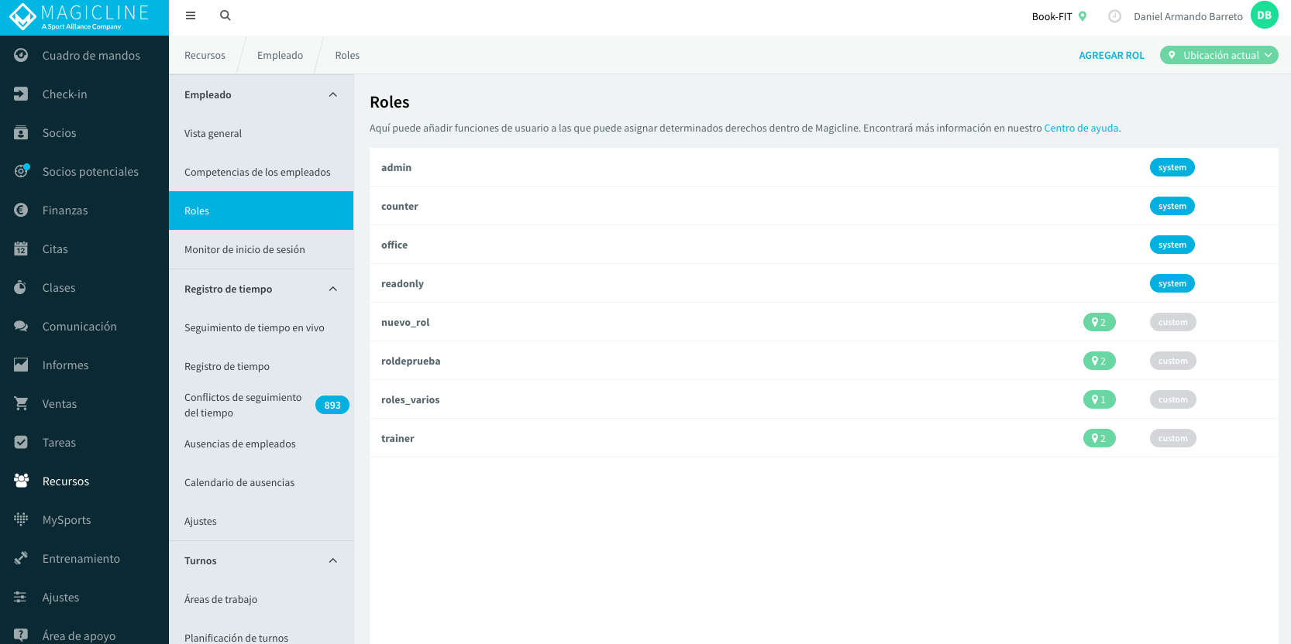
Task: Open Vista general submenu item
Action: 261,133
